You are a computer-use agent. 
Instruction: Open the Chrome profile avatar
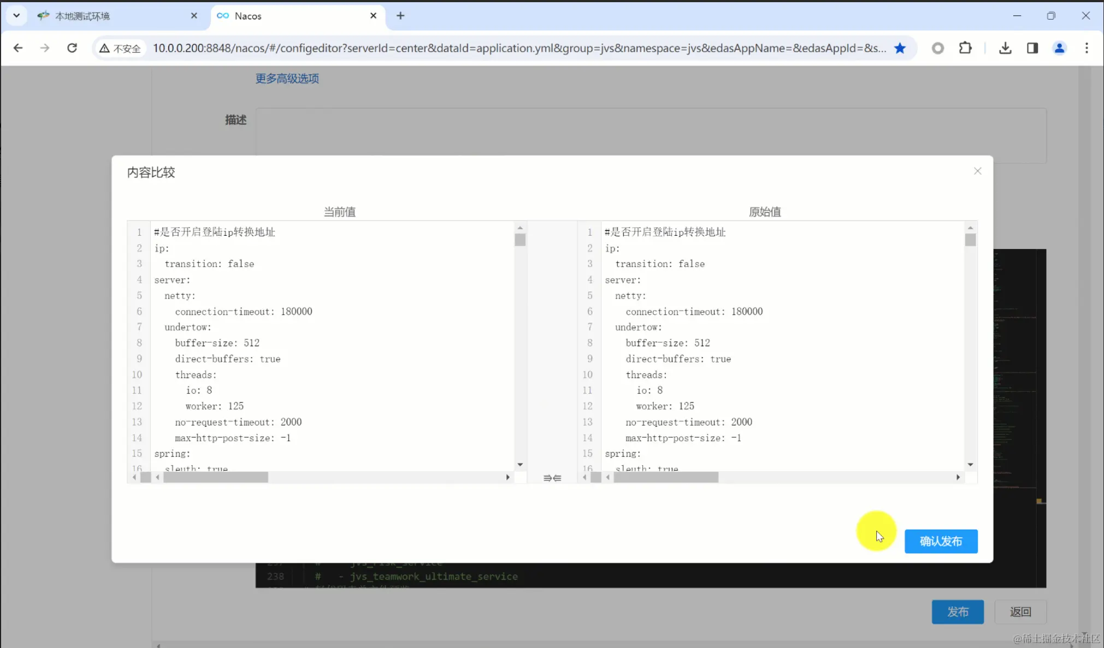point(1059,48)
